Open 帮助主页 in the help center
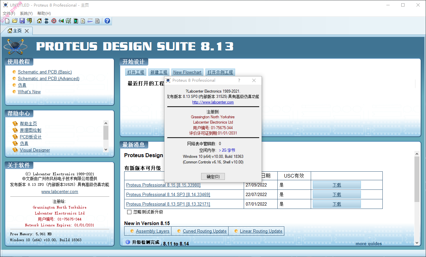 (28, 124)
